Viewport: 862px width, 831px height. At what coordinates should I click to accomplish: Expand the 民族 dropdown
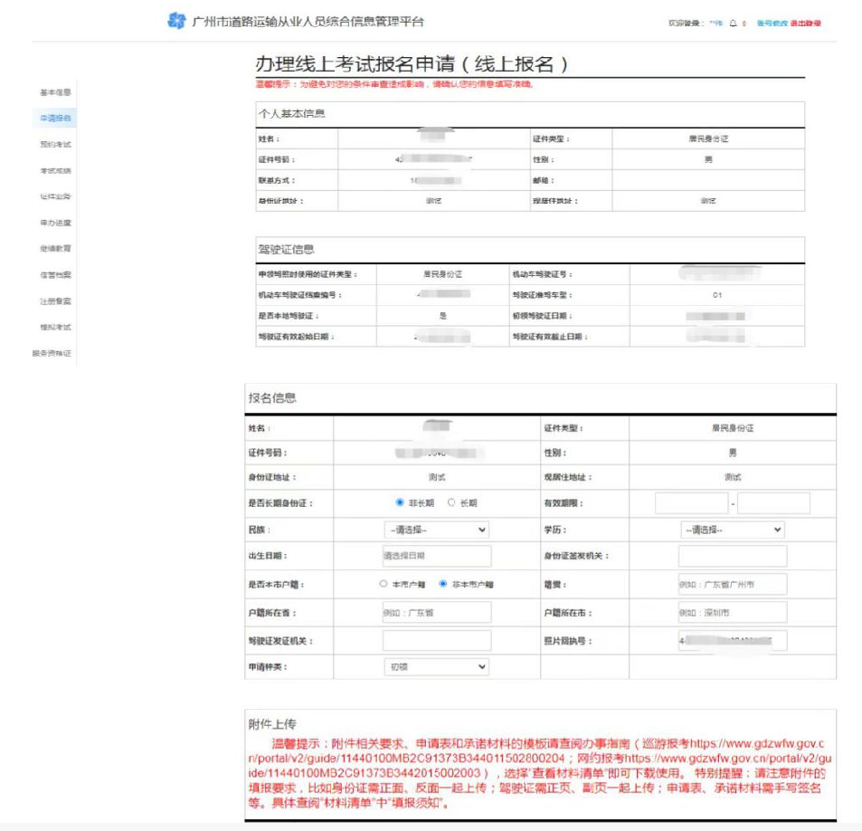[x=437, y=530]
